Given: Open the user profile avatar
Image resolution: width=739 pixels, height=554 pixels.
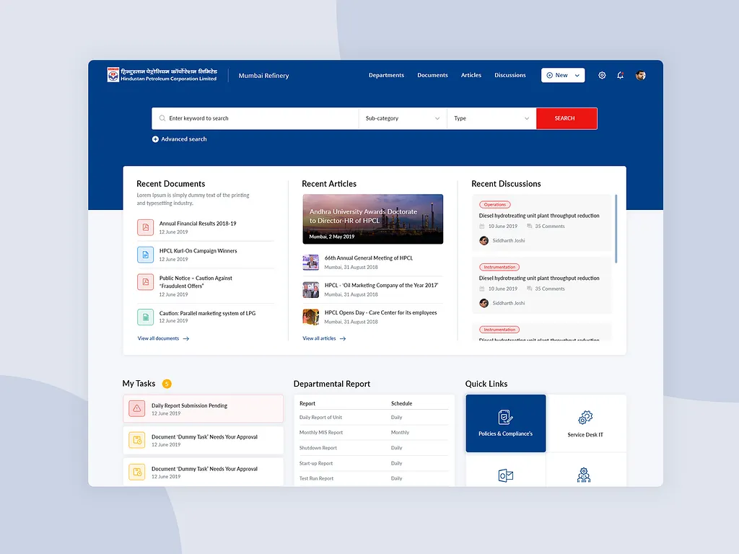Looking at the screenshot, I should click(640, 75).
